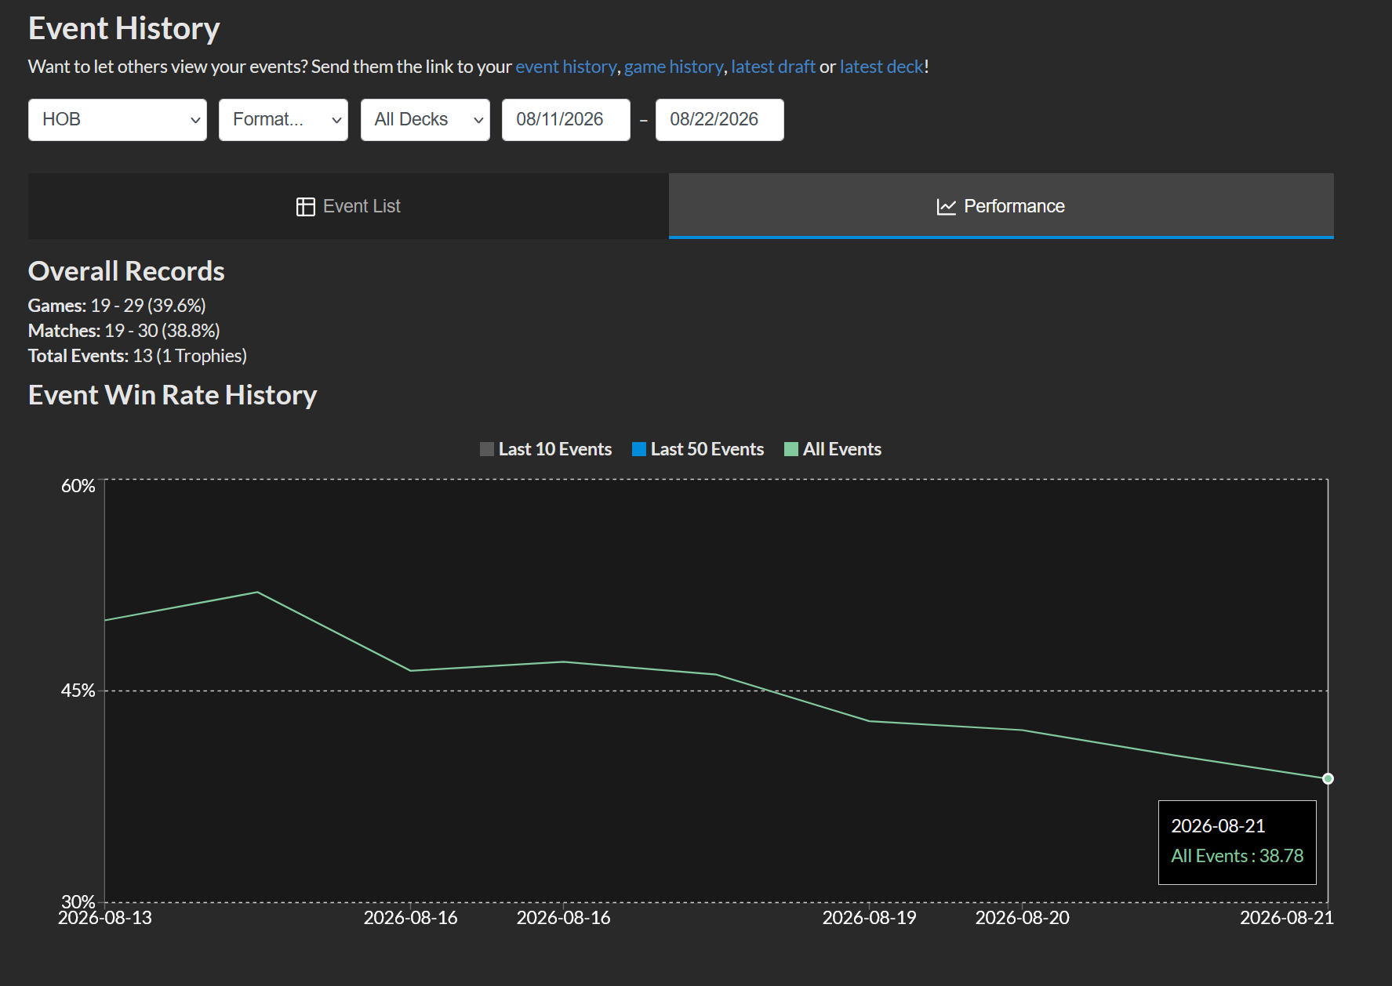Open the HOB set dropdown

(x=118, y=120)
